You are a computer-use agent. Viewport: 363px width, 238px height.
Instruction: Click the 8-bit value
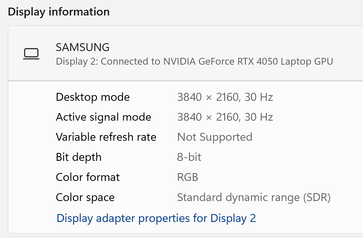pyautogui.click(x=189, y=157)
